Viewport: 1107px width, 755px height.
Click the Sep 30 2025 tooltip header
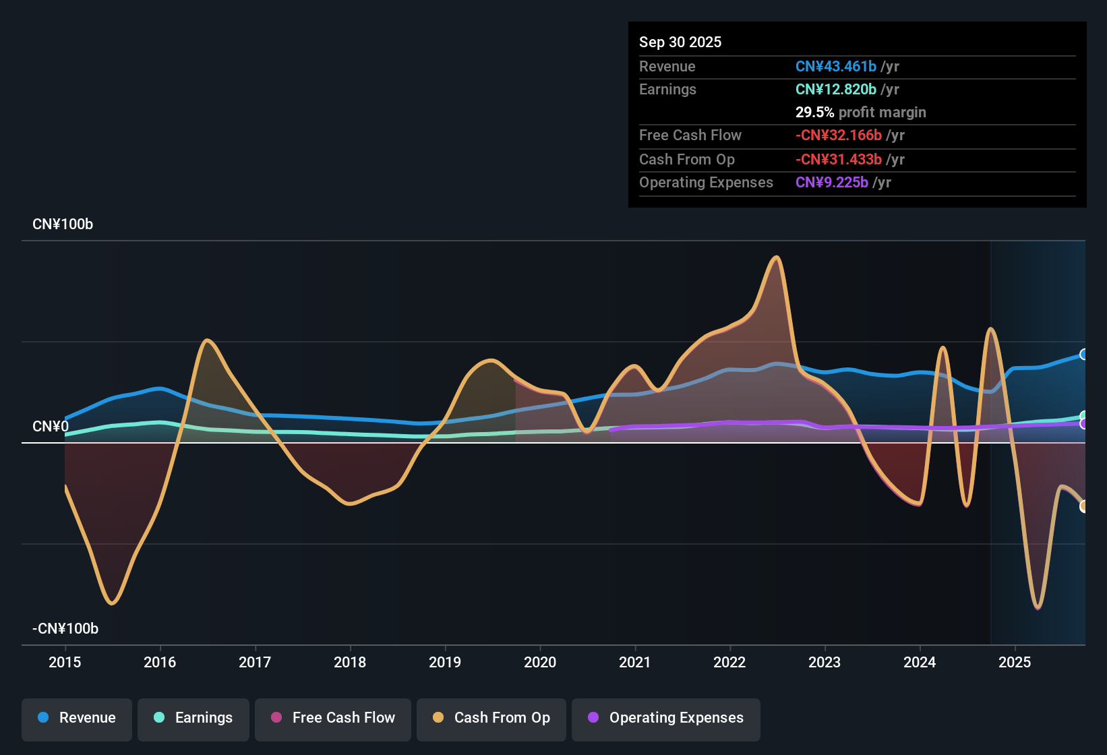coord(680,42)
